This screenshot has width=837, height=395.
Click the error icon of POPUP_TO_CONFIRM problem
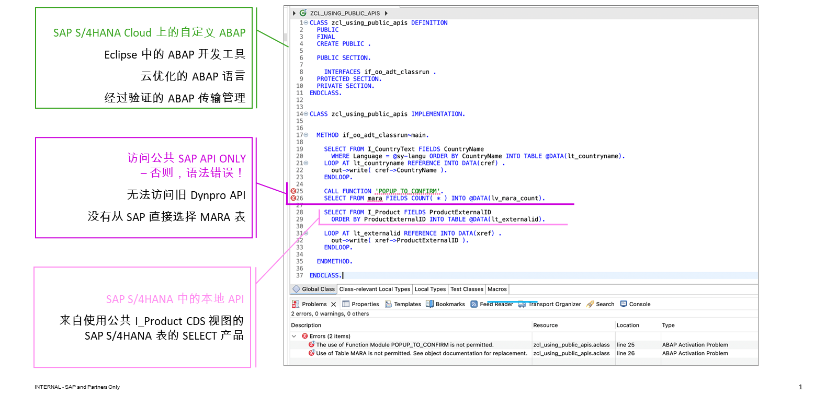tap(312, 344)
